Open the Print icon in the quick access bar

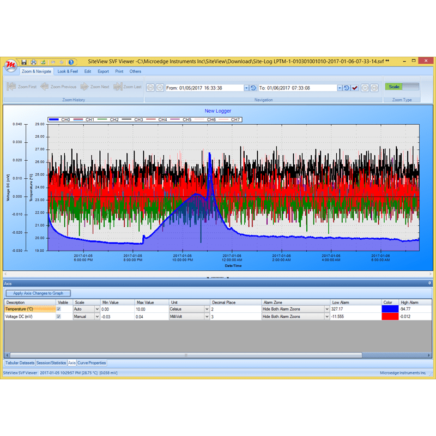click(x=34, y=62)
